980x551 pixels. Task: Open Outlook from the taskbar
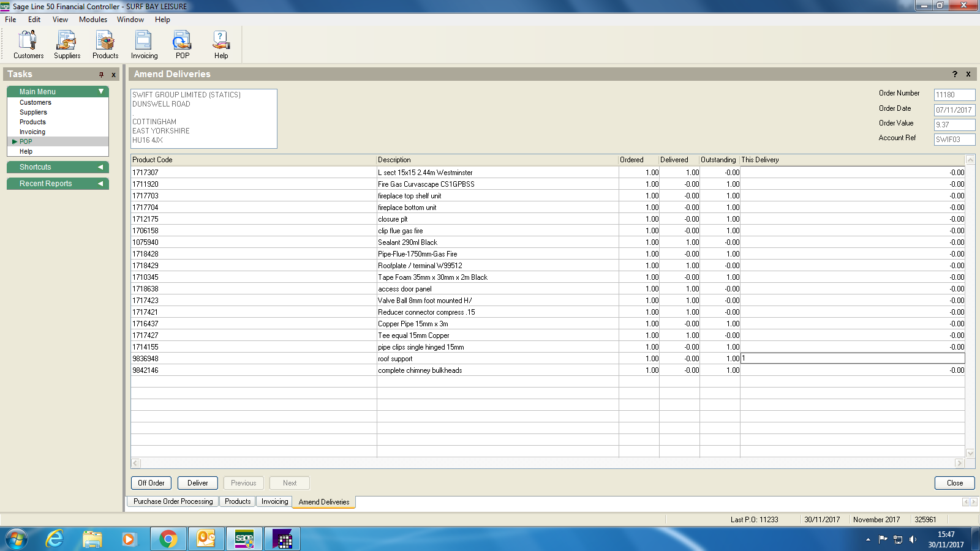[x=206, y=539]
